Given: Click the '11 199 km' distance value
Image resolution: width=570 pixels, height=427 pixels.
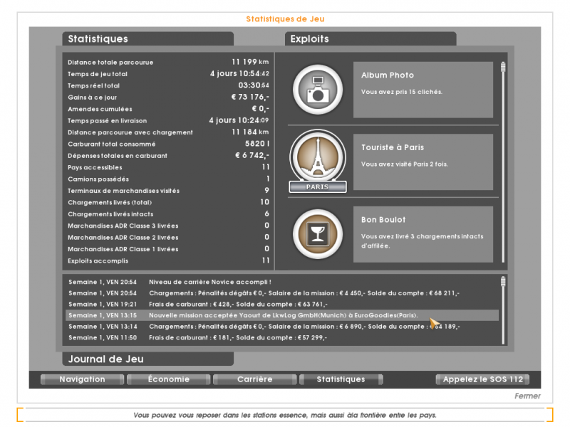Looking at the screenshot, I should (250, 62).
